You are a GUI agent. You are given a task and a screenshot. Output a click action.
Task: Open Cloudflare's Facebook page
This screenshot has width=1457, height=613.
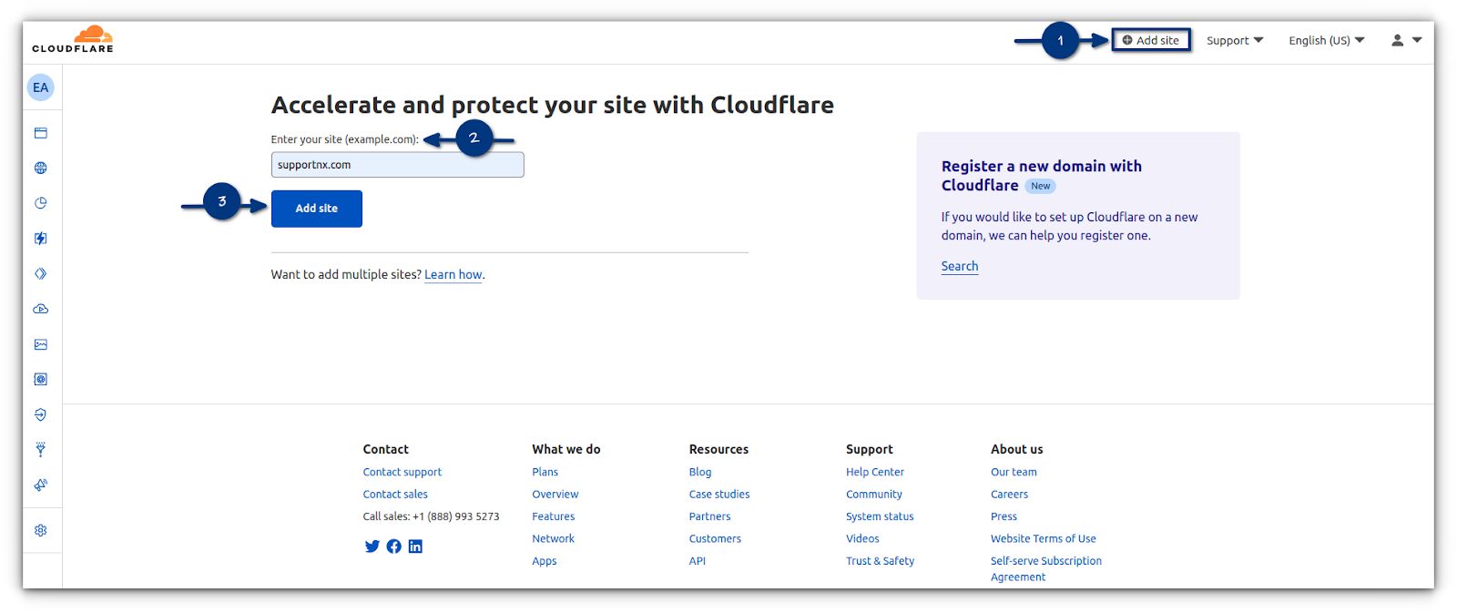coord(393,547)
